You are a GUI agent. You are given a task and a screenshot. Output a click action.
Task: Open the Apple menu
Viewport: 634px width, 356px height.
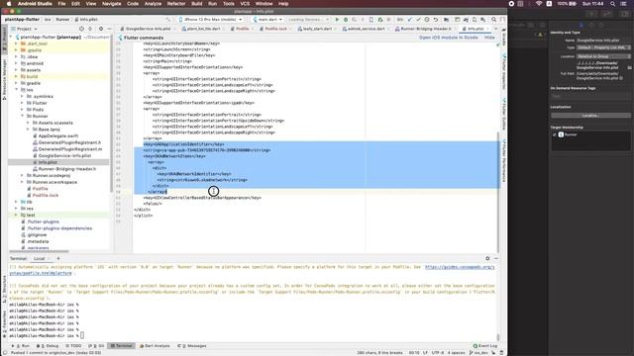[9, 4]
